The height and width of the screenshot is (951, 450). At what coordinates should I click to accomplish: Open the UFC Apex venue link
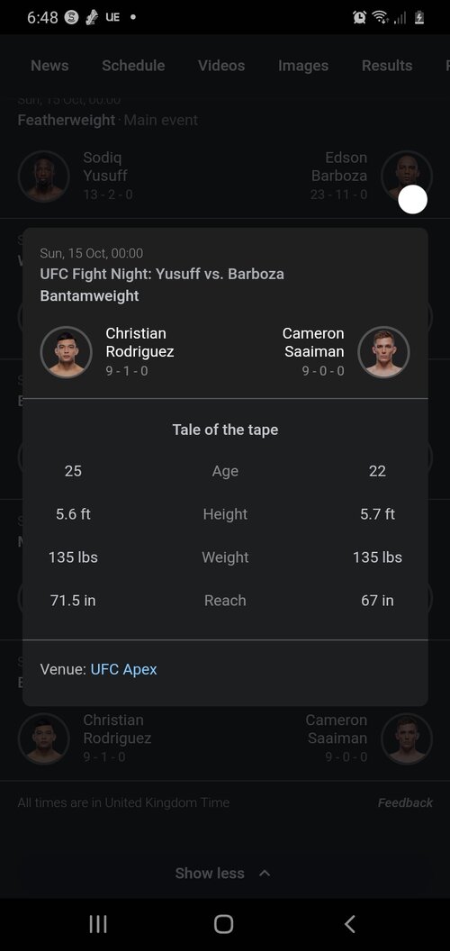pyautogui.click(x=123, y=669)
